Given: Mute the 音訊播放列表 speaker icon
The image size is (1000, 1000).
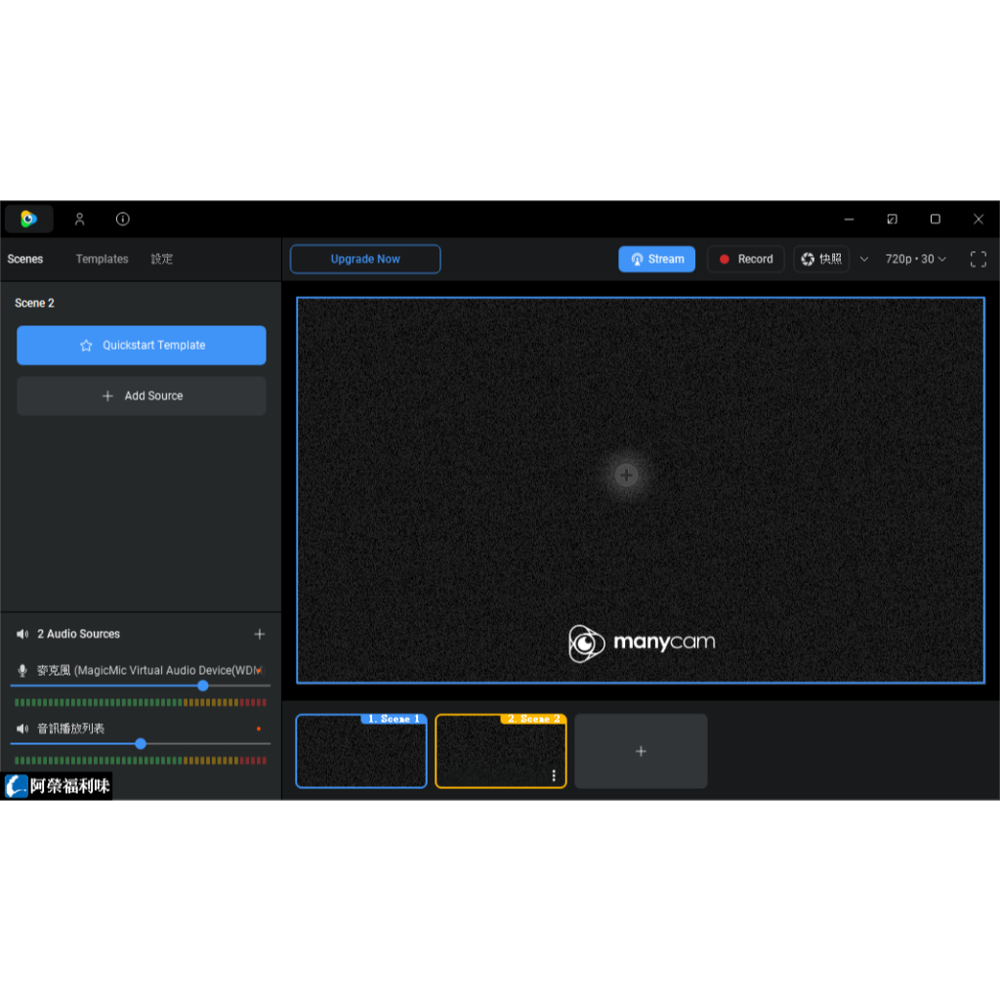Looking at the screenshot, I should (22, 729).
